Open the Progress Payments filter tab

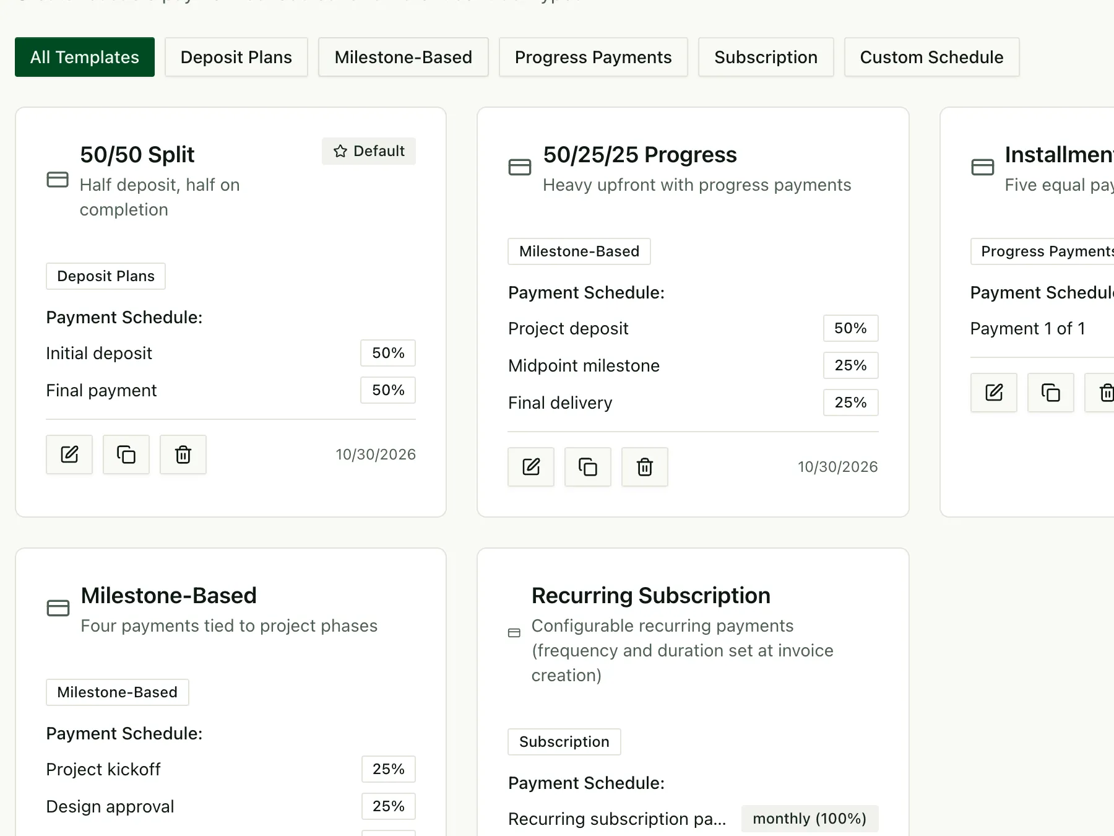pyautogui.click(x=594, y=57)
